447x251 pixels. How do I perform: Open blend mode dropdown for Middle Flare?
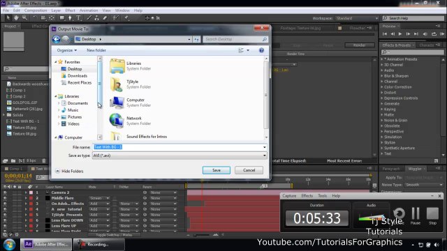tap(99, 198)
